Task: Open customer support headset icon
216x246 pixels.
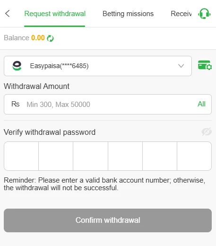Action: click(x=204, y=14)
